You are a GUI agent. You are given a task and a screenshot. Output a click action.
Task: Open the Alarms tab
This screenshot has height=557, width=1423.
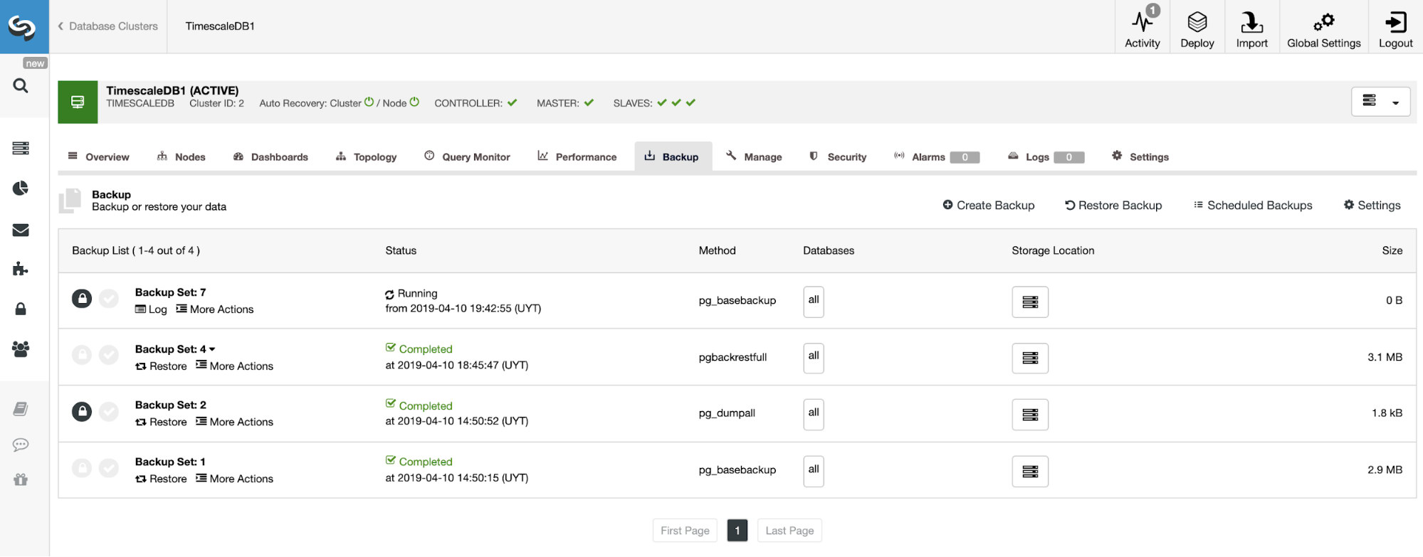click(938, 157)
